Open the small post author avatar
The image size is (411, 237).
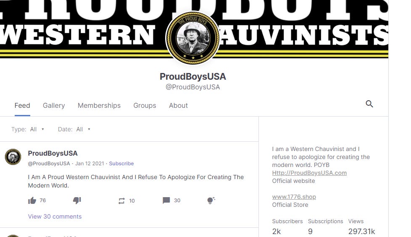pyautogui.click(x=13, y=157)
